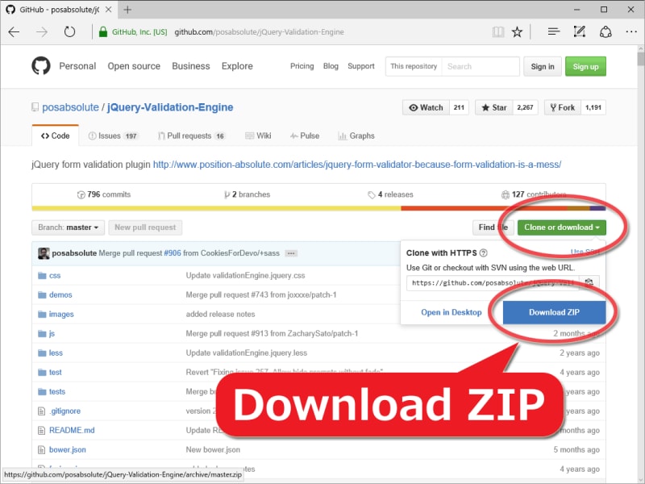
Task: View contributors via the people icon
Action: coord(506,195)
